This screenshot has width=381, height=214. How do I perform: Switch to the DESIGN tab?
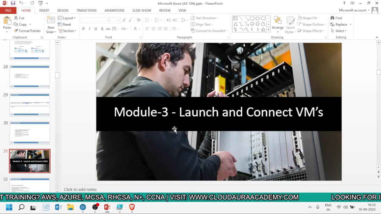point(63,10)
